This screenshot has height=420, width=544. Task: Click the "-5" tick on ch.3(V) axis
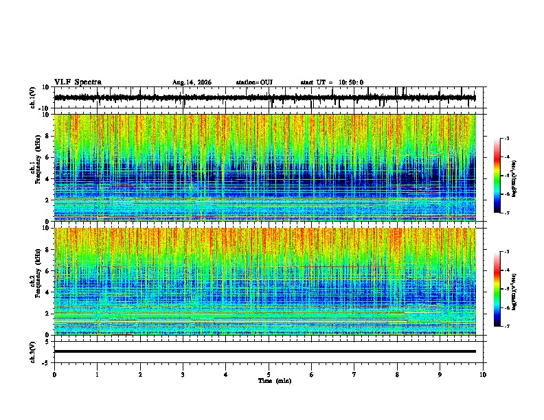tap(47, 363)
